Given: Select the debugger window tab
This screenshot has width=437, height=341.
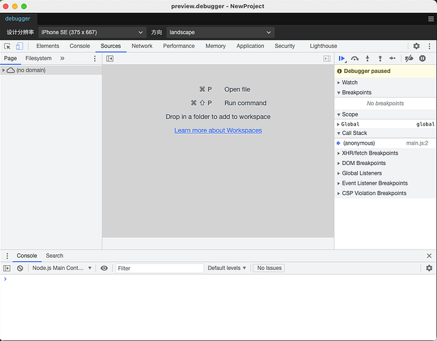Looking at the screenshot, I should (18, 18).
